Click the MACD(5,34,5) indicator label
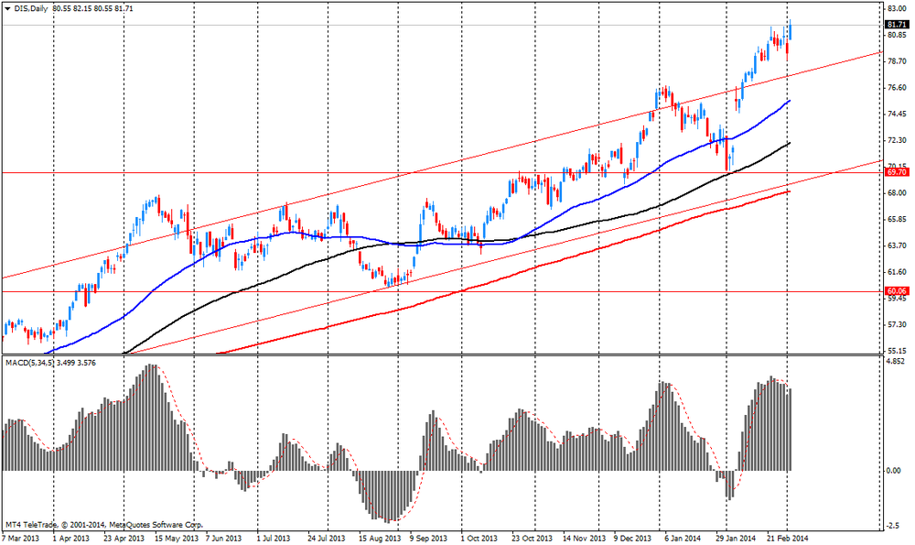This screenshot has height=545, width=915. [29, 363]
